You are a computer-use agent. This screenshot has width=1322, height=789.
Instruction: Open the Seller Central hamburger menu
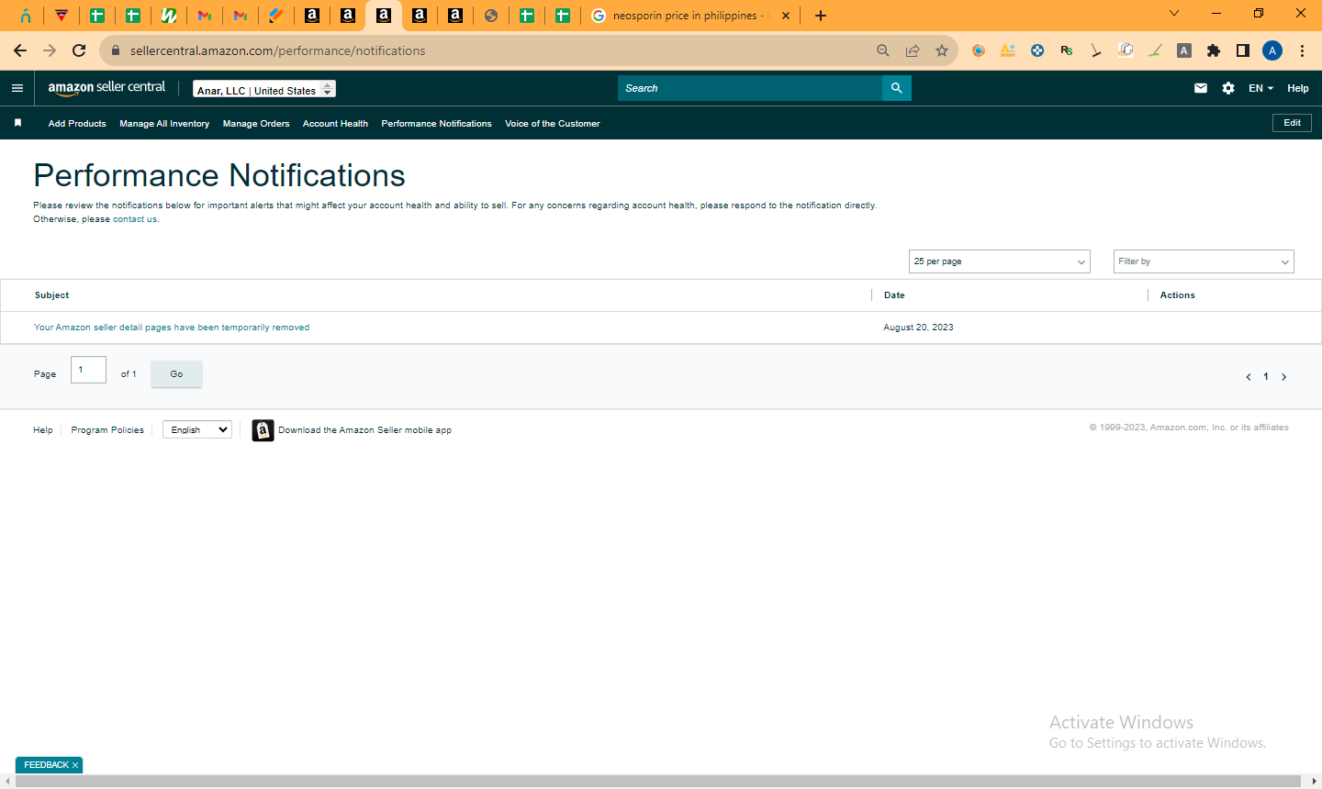(17, 88)
